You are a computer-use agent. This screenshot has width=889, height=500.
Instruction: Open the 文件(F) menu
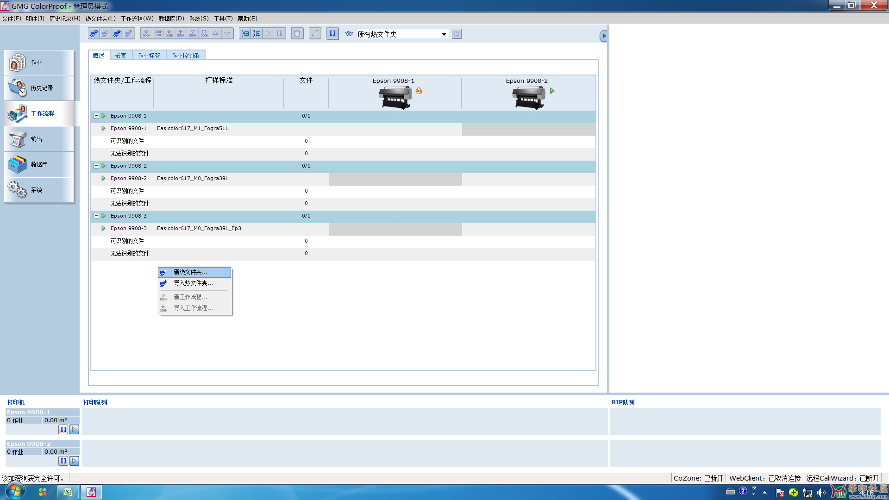[x=12, y=19]
